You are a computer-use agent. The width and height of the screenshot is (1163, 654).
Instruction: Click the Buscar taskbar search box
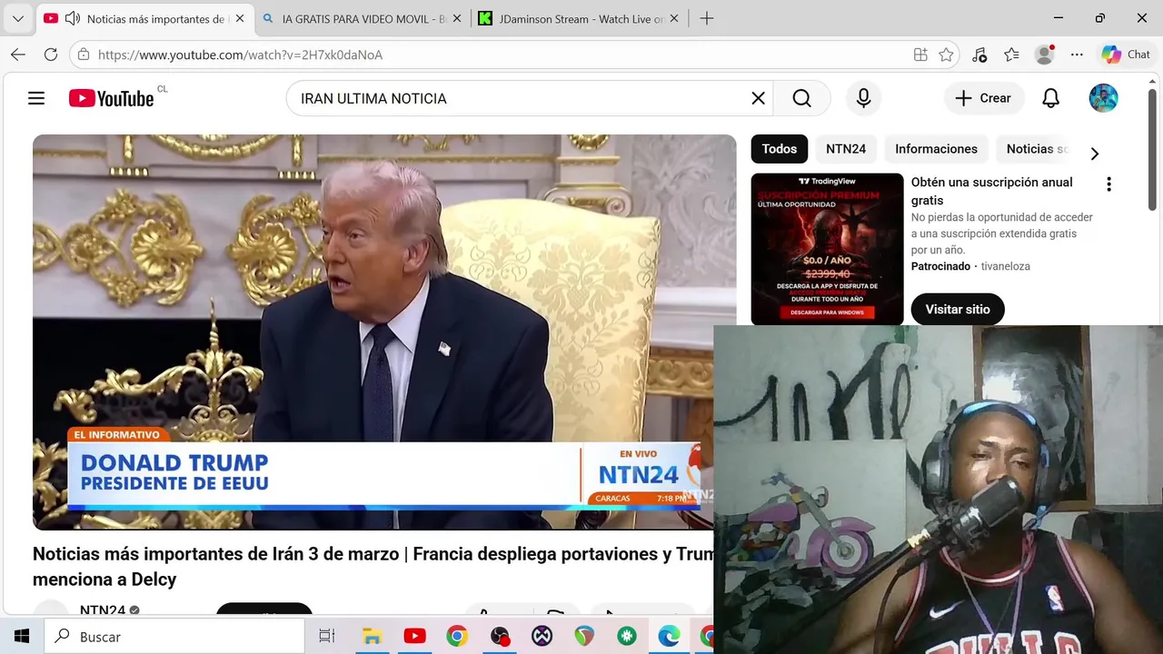(174, 637)
